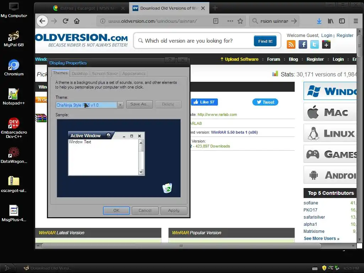
Task: Go to browser home page
Action: click(x=77, y=21)
